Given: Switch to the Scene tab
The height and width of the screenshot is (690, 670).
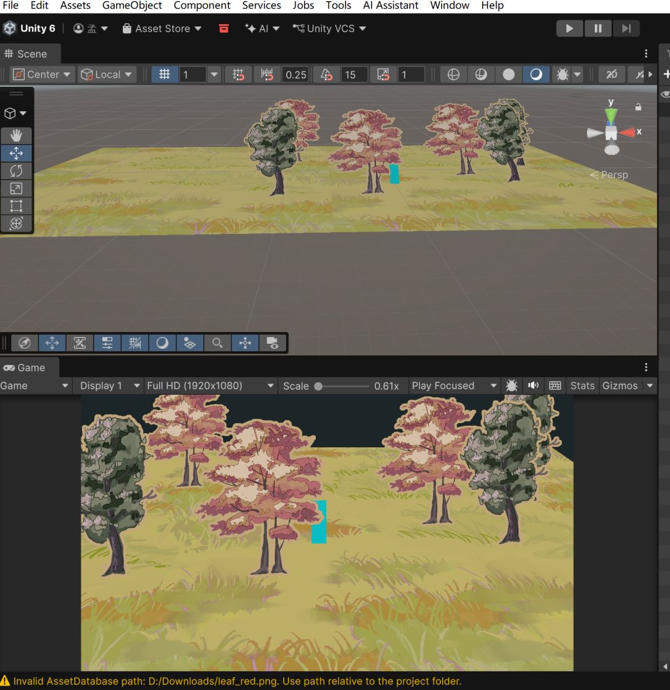Looking at the screenshot, I should (x=30, y=54).
